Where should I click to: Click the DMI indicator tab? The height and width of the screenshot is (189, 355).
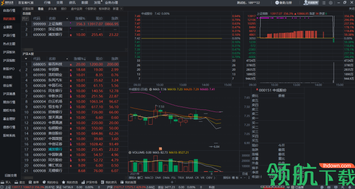(x=158, y=178)
